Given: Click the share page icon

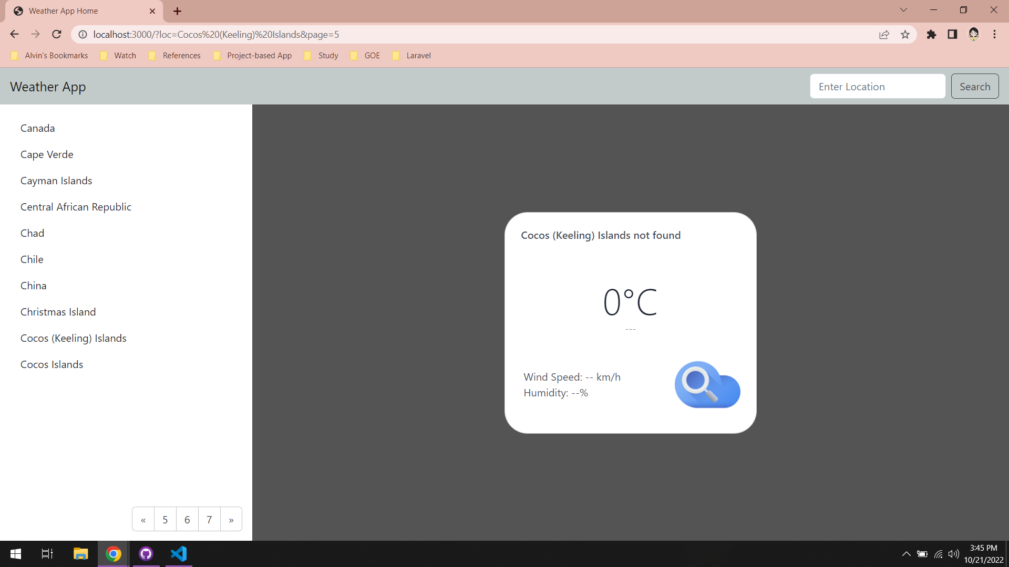Looking at the screenshot, I should 884,34.
